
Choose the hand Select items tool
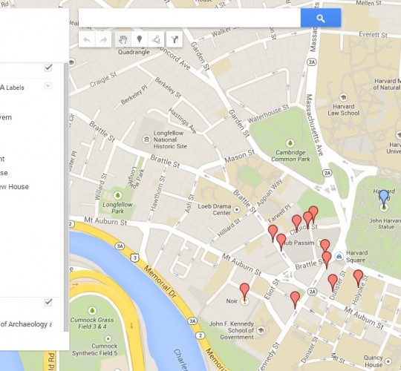(123, 39)
